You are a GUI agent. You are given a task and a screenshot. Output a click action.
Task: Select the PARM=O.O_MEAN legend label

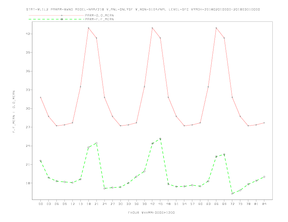(x=99, y=15)
